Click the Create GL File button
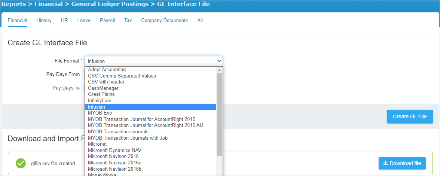The height and width of the screenshot is (176, 440). [410, 116]
